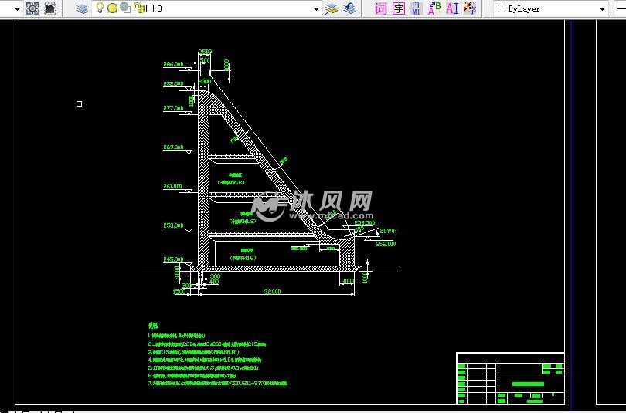The image size is (626, 413).
Task: Click the title block in drawing corner
Action: coord(510,378)
